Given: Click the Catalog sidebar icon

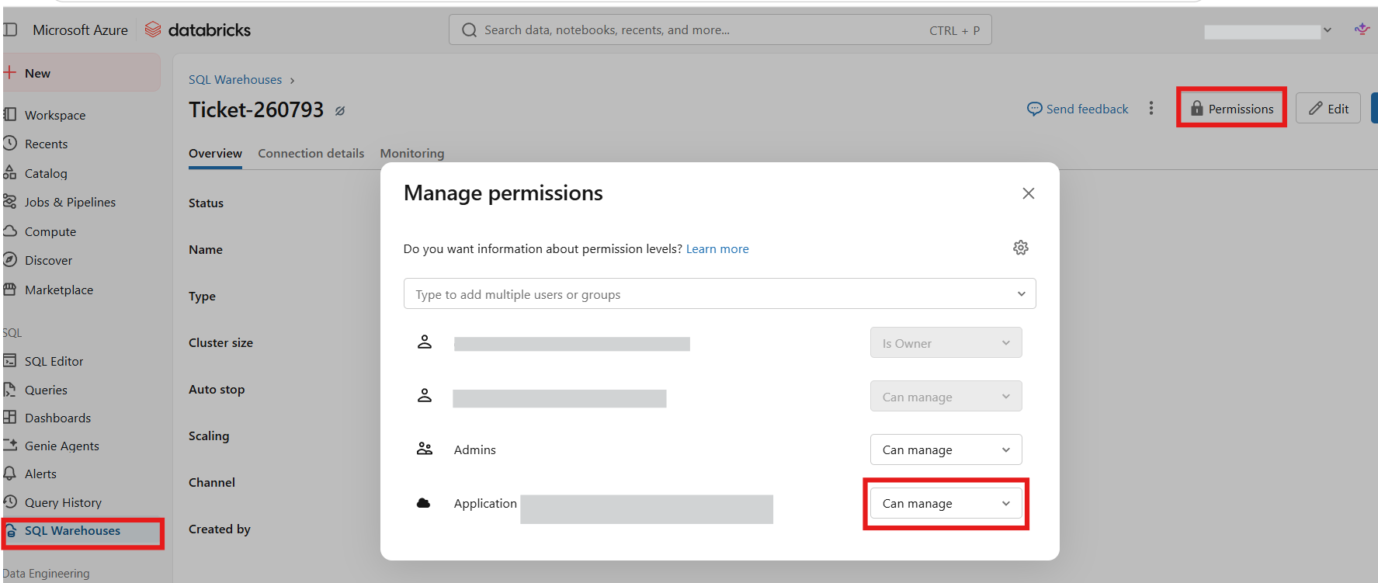Looking at the screenshot, I should 10,173.
